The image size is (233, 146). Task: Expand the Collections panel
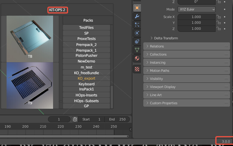pos(187,54)
